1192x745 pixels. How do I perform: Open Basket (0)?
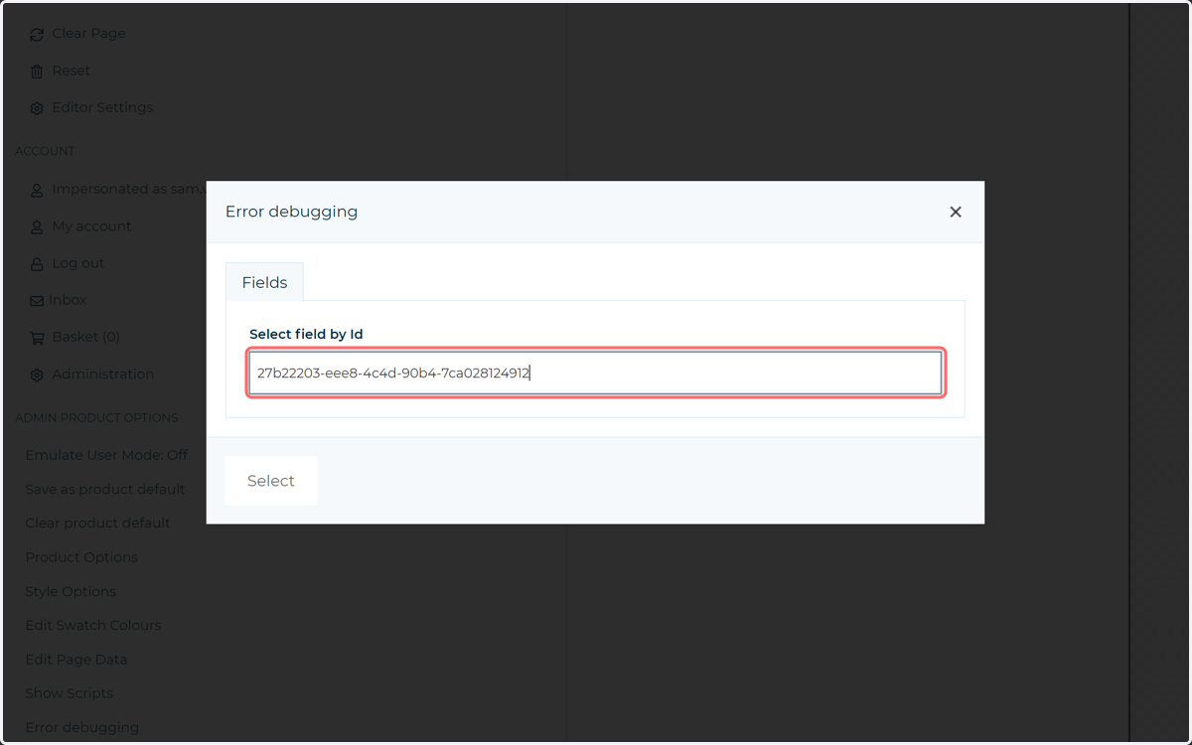(x=85, y=337)
